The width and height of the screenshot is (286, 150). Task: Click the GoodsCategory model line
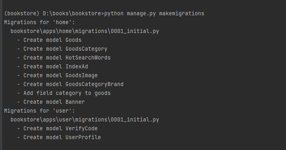[62, 49]
